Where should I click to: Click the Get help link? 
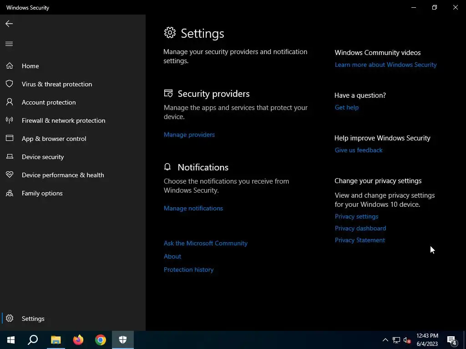tap(346, 107)
